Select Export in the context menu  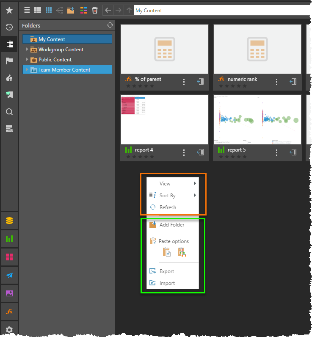(x=167, y=271)
